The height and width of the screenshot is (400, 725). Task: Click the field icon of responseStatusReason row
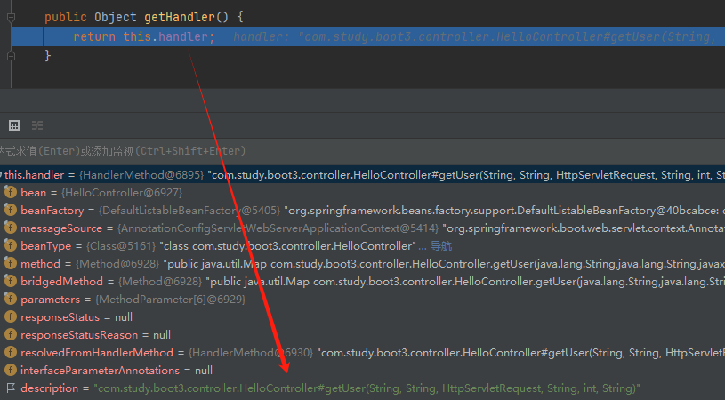coord(10,335)
